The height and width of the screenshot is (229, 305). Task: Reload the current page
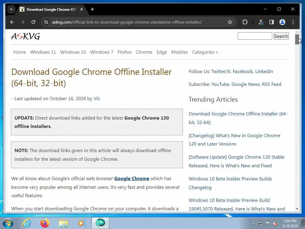pos(33,22)
